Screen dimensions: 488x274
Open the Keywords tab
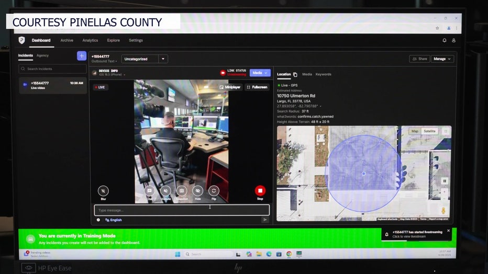click(x=324, y=74)
